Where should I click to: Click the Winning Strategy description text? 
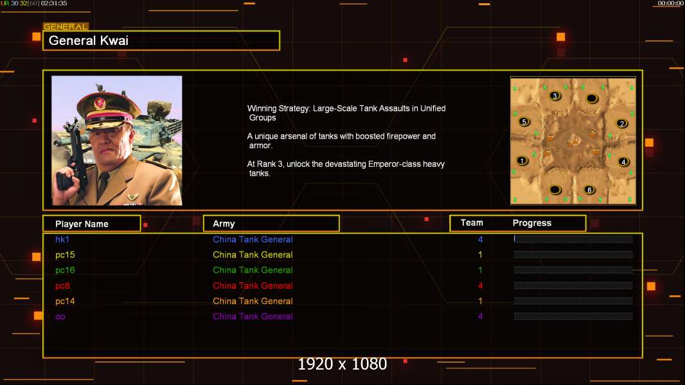coord(346,113)
